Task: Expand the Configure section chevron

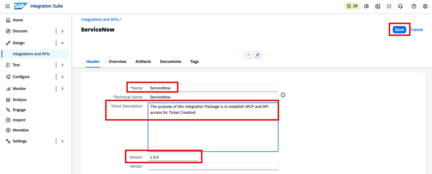Action: click(x=62, y=77)
